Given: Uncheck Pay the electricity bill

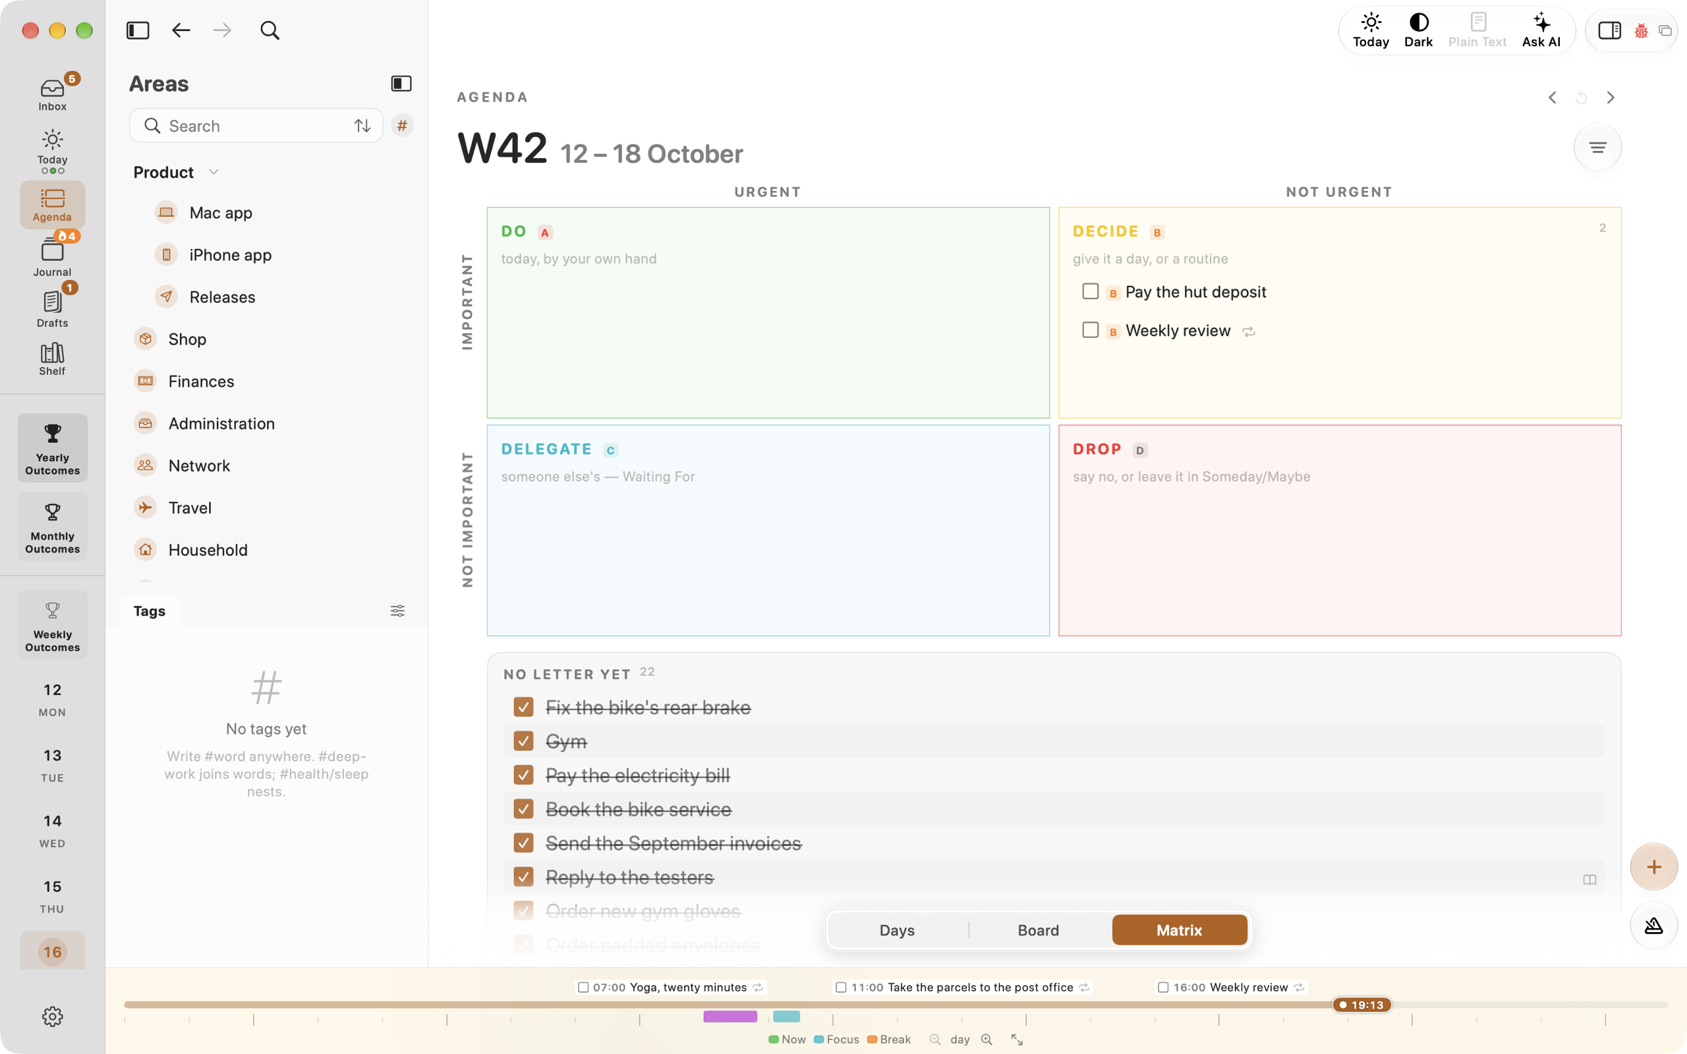Looking at the screenshot, I should click(x=523, y=775).
